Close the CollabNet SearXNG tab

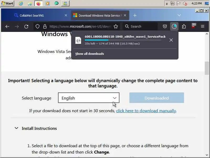click(66, 15)
